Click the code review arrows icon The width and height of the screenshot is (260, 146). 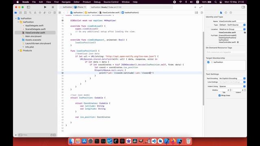point(201,7)
